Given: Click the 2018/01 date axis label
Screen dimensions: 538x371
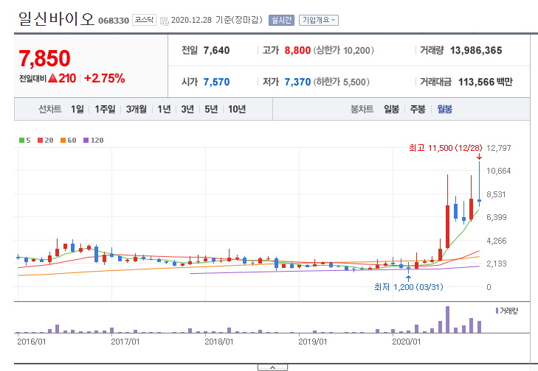Looking at the screenshot, I should [x=219, y=342].
